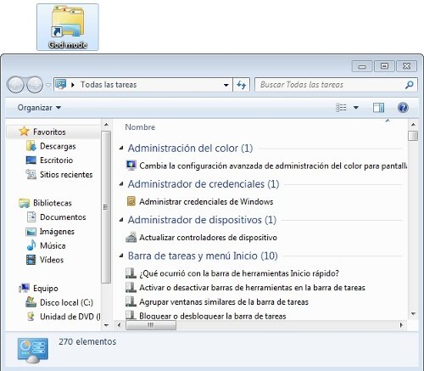Image resolution: width=424 pixels, height=371 pixels.
Task: Toggle the preview pane button
Action: [378, 108]
